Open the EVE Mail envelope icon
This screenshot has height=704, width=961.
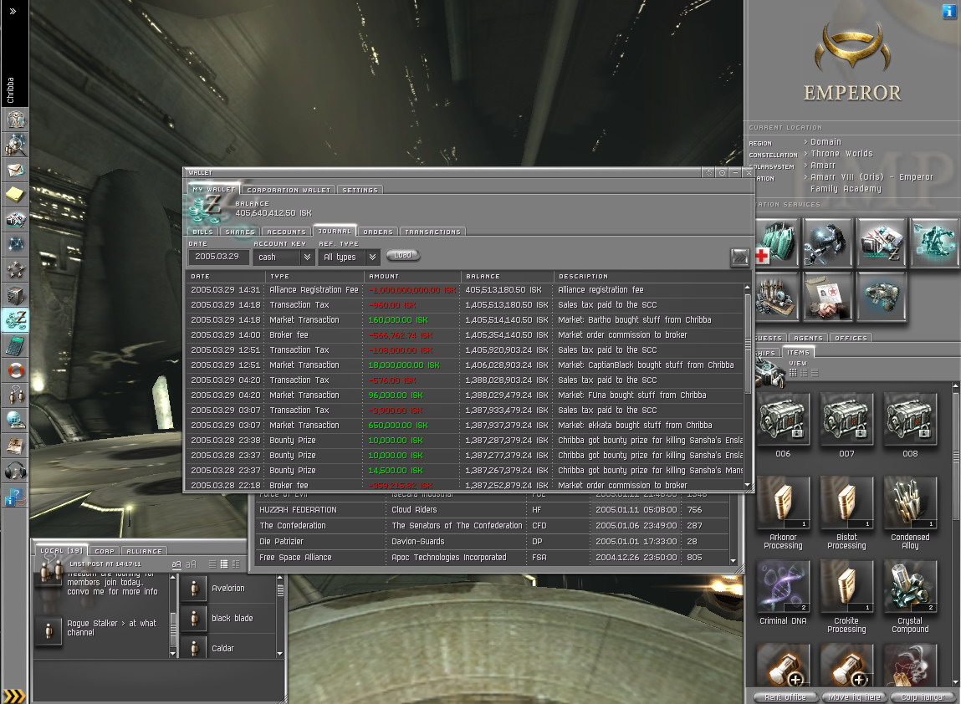coord(15,169)
